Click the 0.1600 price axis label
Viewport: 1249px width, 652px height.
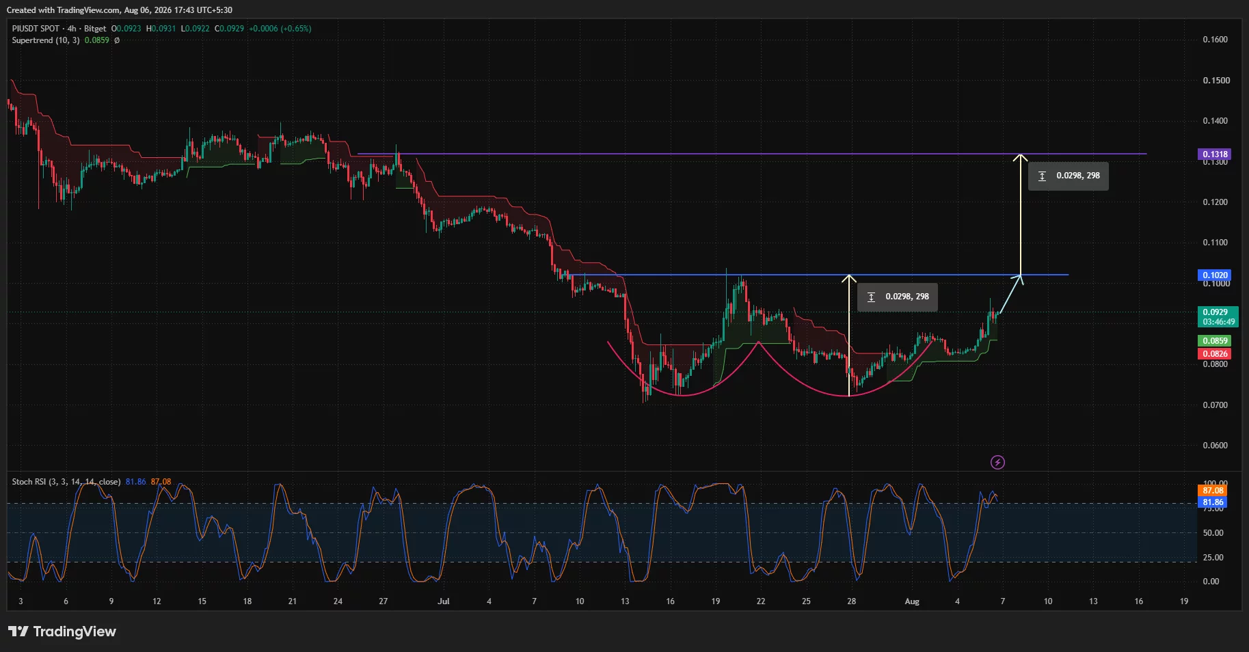1216,40
